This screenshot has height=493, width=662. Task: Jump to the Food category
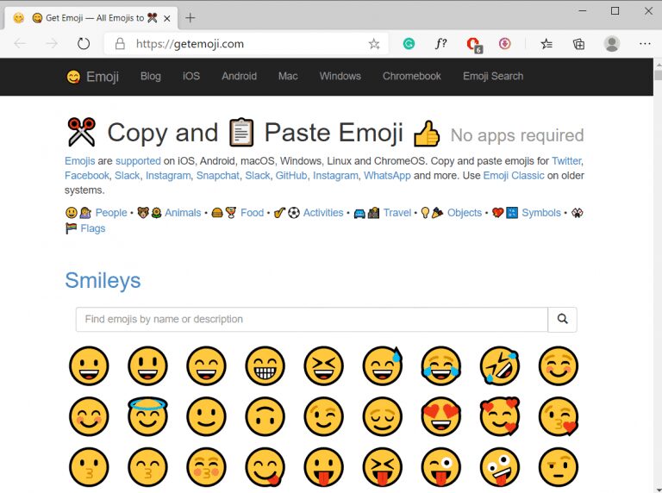(x=252, y=213)
